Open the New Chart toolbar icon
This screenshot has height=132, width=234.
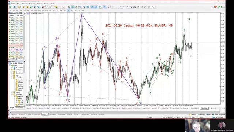[x=10, y=7]
